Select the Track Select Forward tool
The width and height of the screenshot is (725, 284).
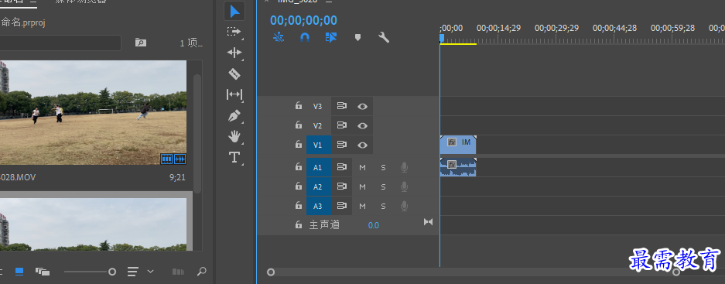pos(234,32)
